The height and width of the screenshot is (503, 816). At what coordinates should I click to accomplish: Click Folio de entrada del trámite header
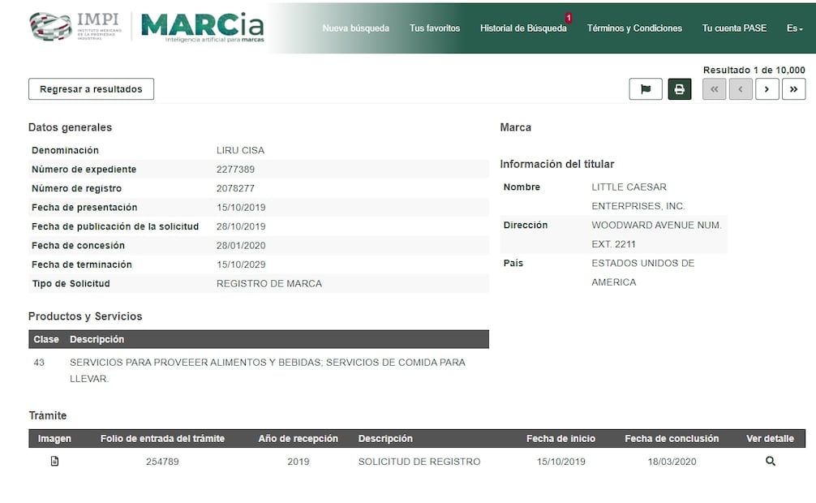coord(162,438)
